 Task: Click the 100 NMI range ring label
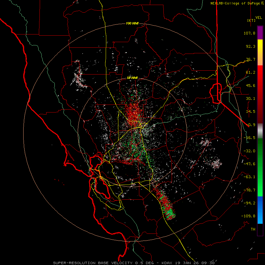132,23
